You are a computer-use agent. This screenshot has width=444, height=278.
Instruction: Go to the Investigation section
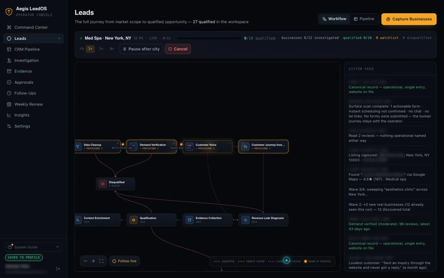[33, 61]
